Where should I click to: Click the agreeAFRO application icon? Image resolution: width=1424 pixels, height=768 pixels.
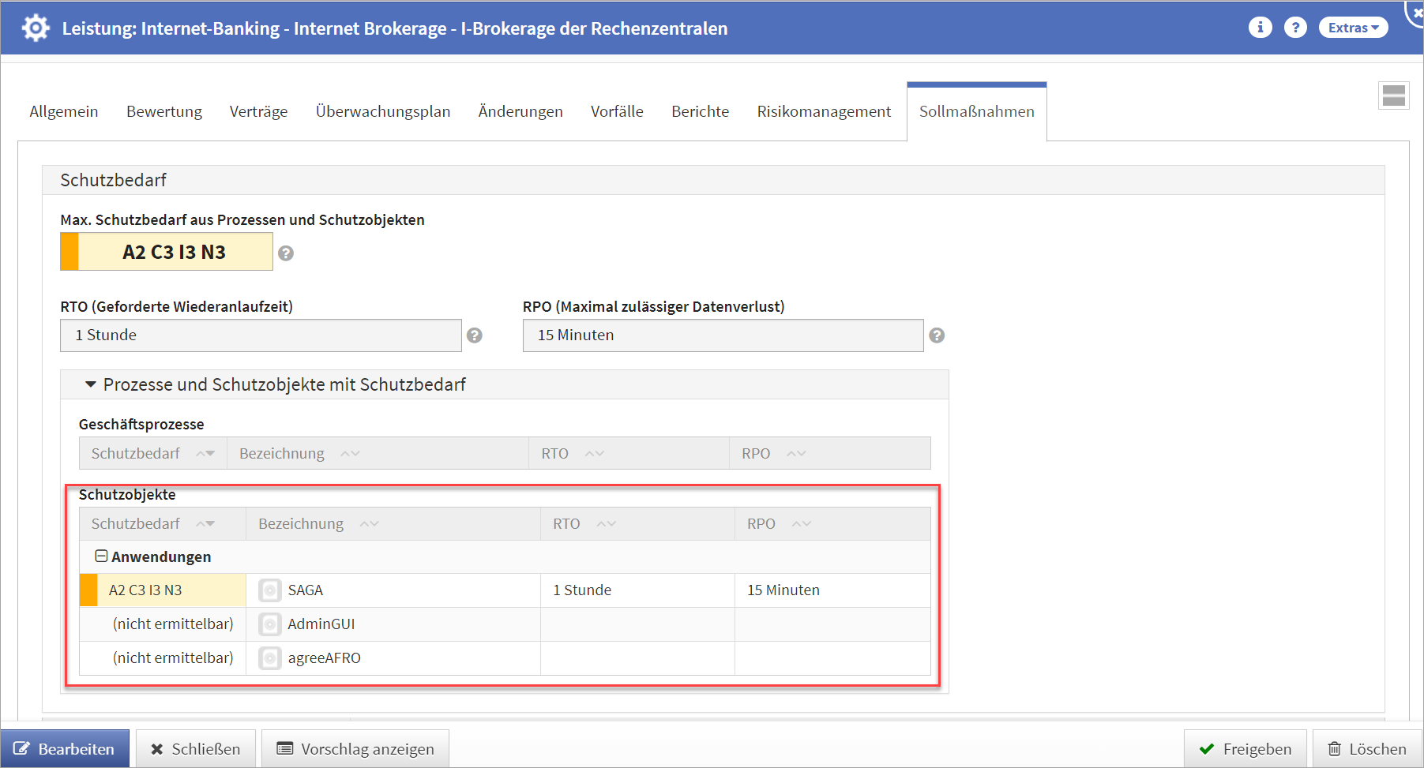point(270,658)
